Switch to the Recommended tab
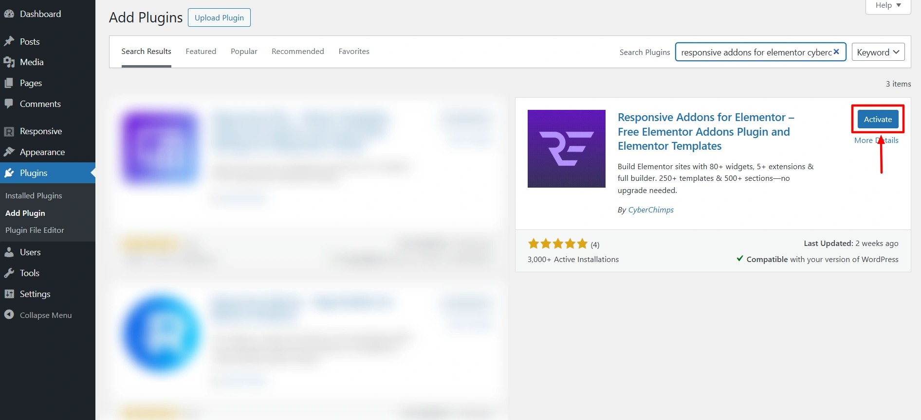Viewport: 921px width, 420px height. [x=298, y=52]
